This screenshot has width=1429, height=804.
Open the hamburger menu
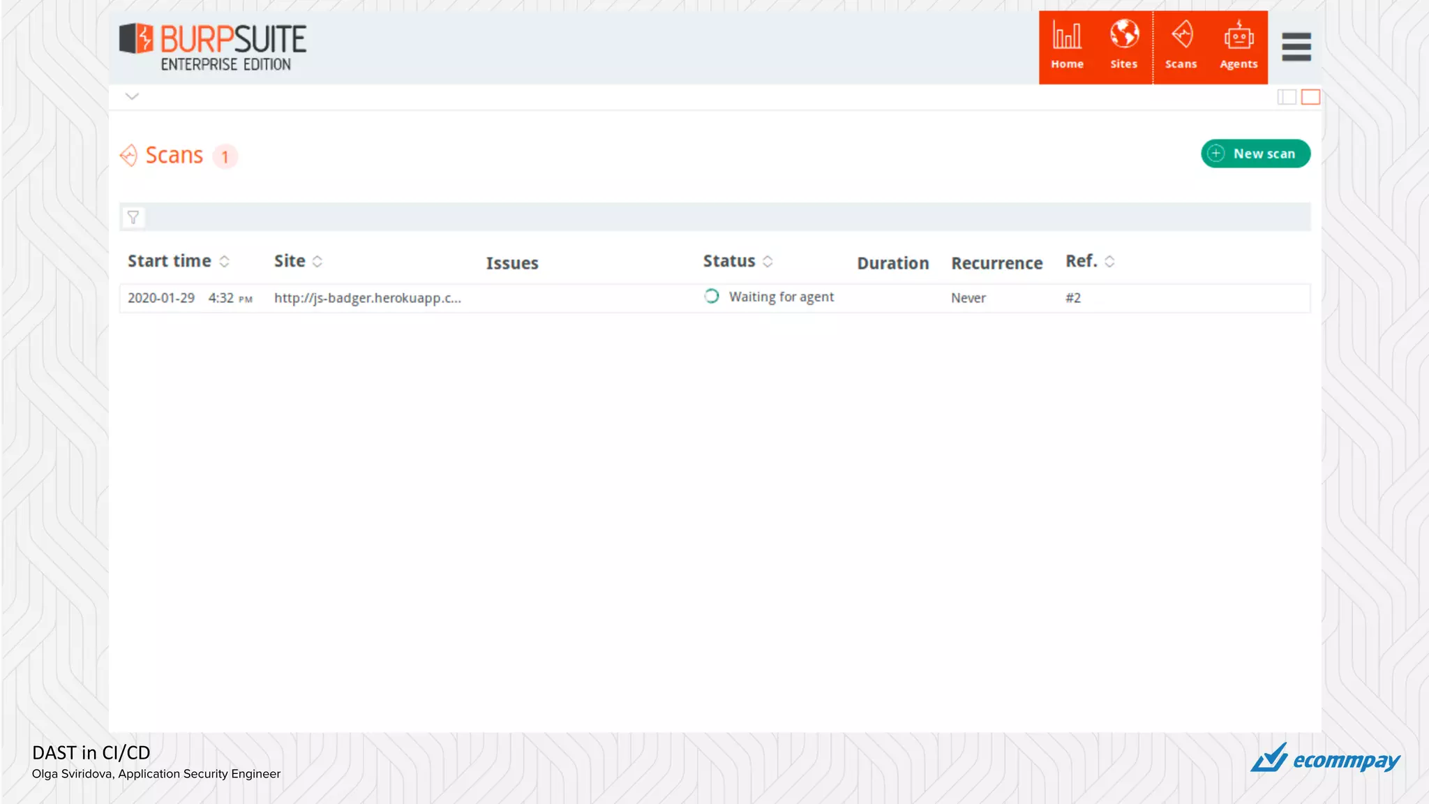click(1296, 47)
